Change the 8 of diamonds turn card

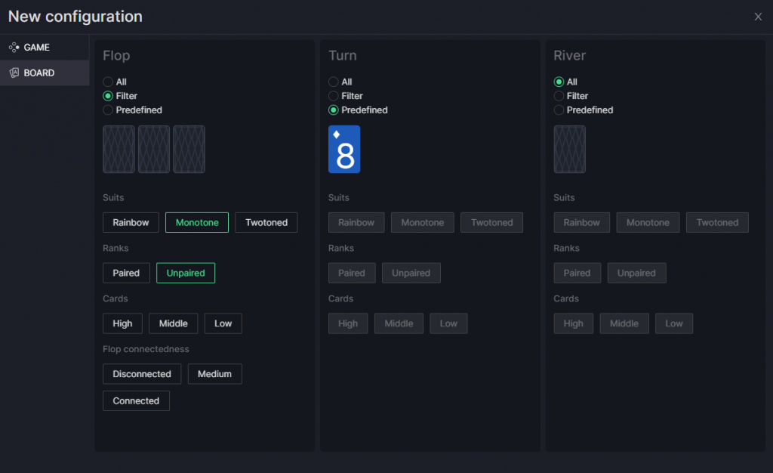344,149
